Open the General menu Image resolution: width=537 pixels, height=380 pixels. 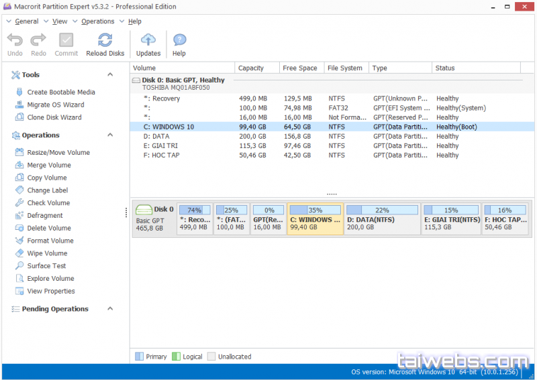pos(26,21)
